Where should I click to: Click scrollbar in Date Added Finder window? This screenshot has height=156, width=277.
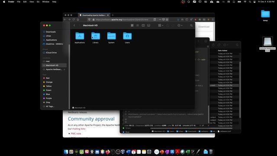coord(240,90)
